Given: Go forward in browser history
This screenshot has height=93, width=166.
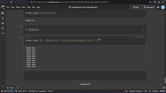Looking at the screenshot, I should pos(7,2).
